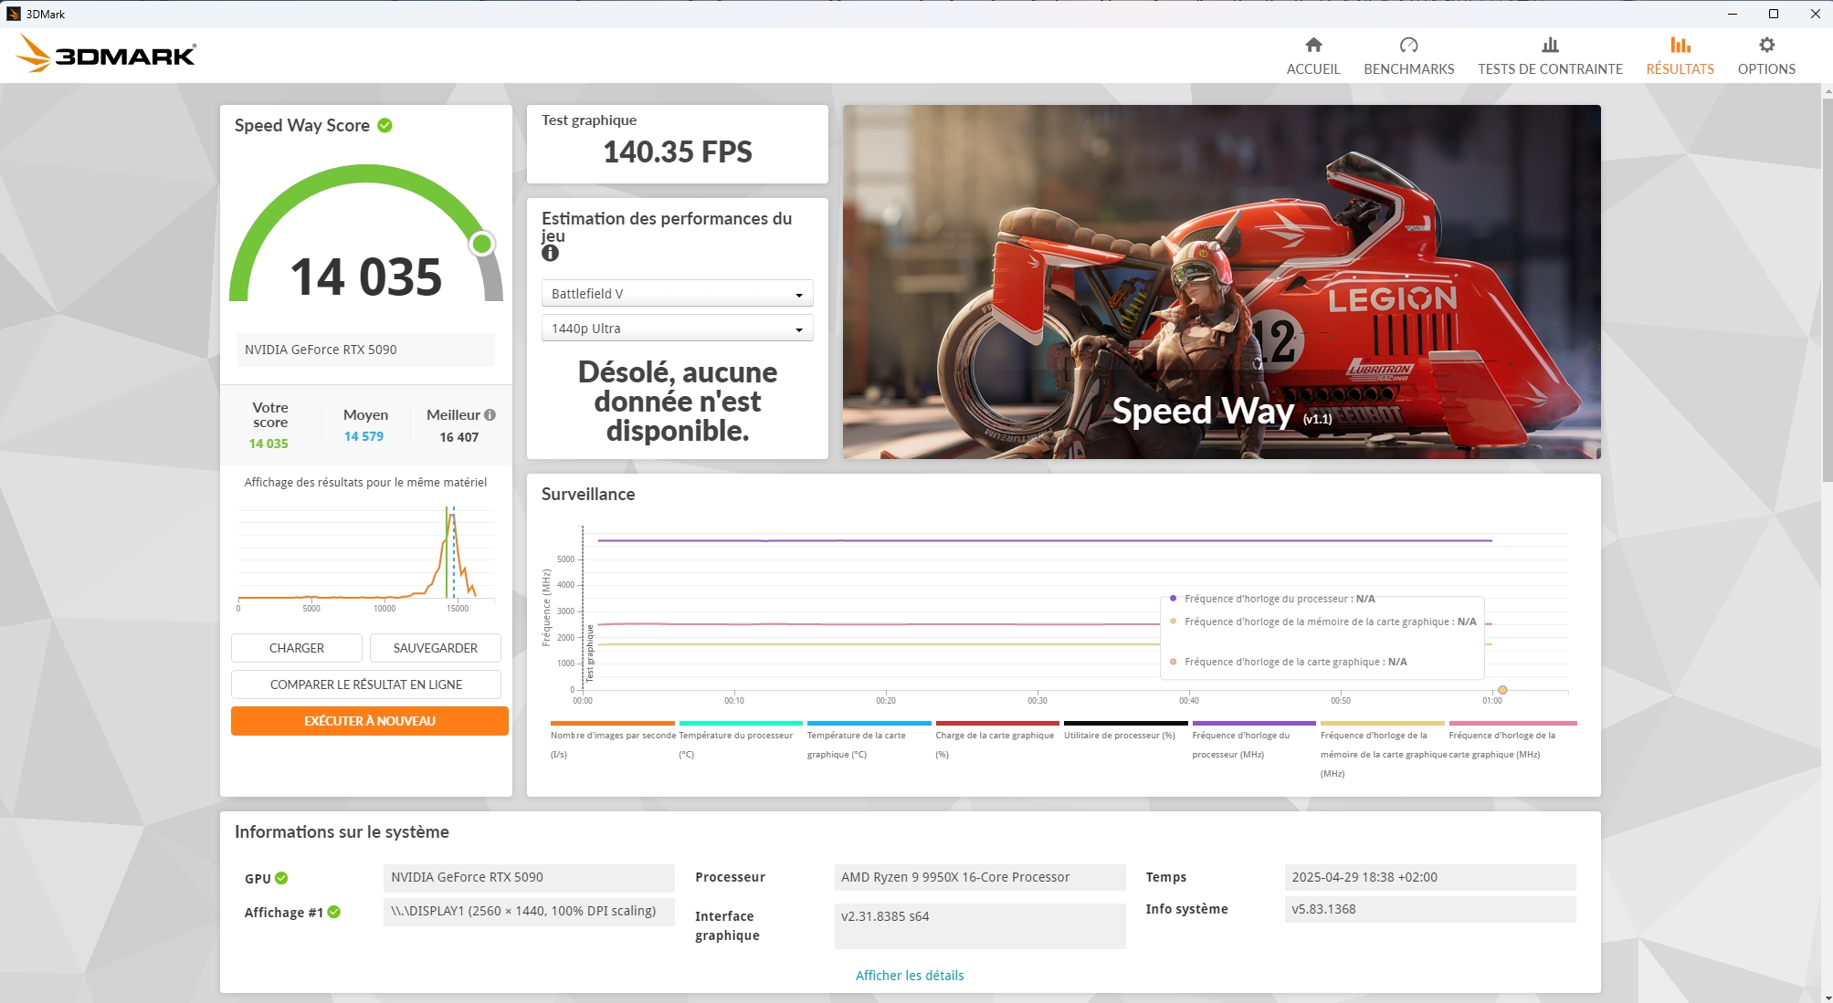Click COMPARER LE RÉSULTAT EN LIGNE

point(365,684)
